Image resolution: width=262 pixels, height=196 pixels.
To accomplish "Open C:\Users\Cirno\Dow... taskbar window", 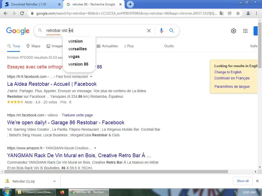I will pyautogui.click(x=35, y=192).
